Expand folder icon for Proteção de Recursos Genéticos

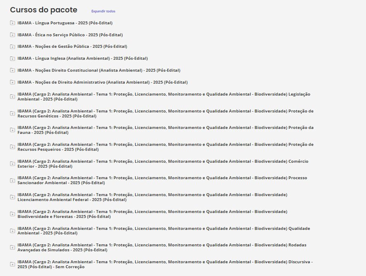(12, 113)
